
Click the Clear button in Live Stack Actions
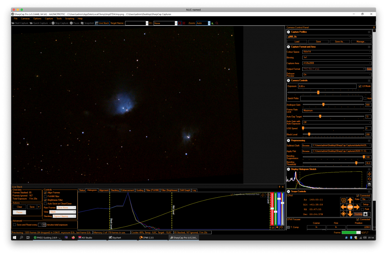point(19,207)
